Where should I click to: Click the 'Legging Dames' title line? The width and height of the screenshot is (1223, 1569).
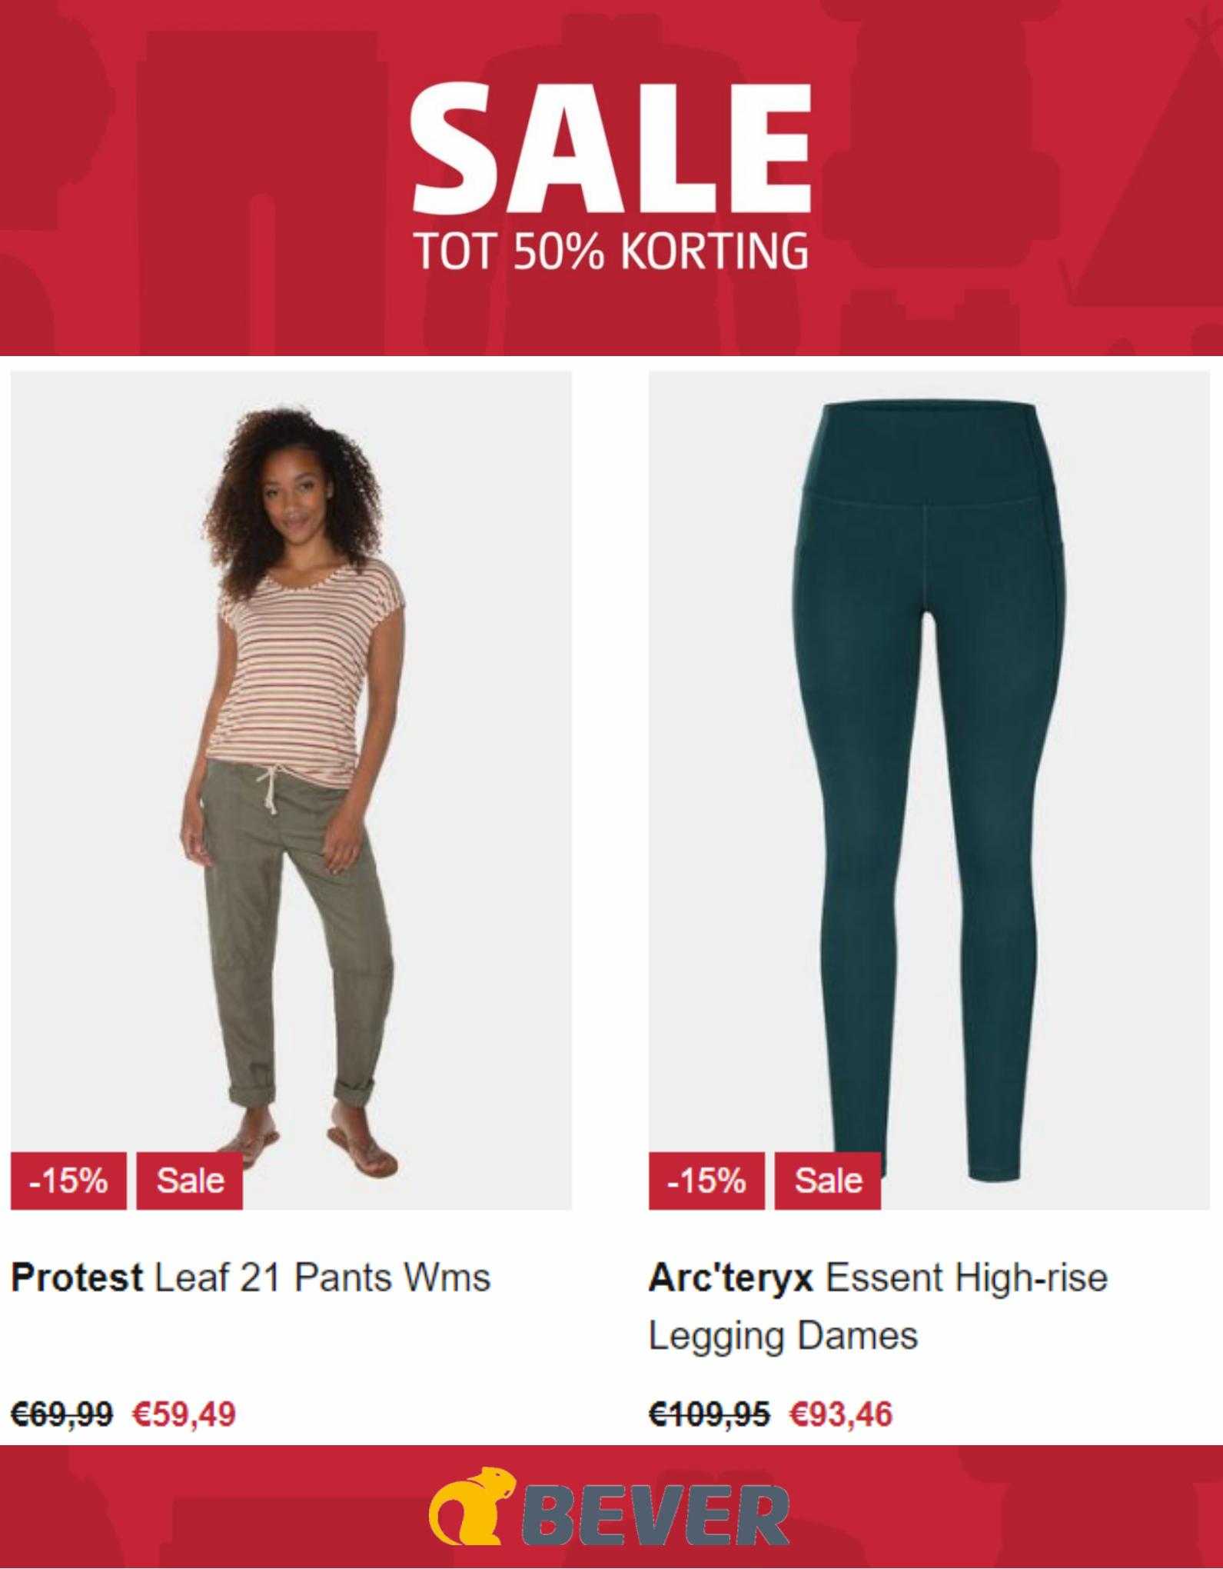[x=783, y=1336]
